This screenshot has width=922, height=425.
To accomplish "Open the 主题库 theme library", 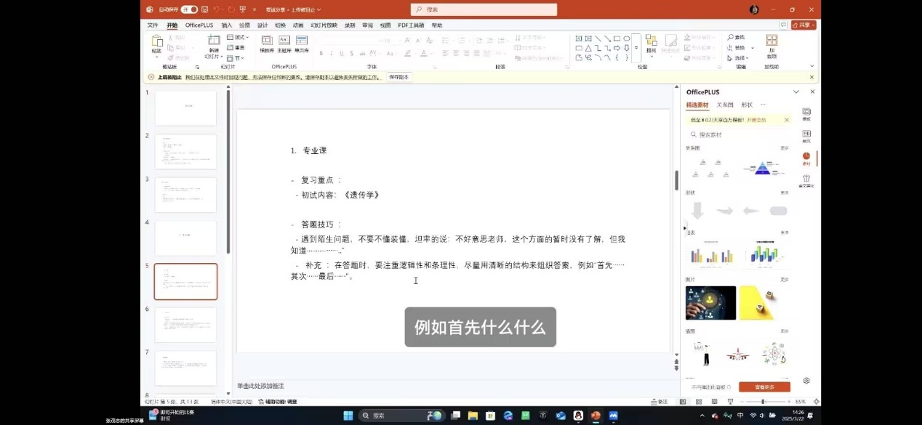I will pyautogui.click(x=284, y=44).
